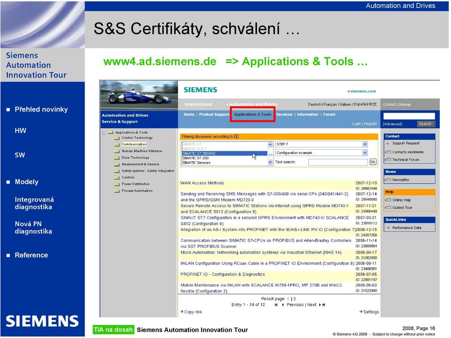Click the Search button
Screen dimensions: 451x338
425,124
